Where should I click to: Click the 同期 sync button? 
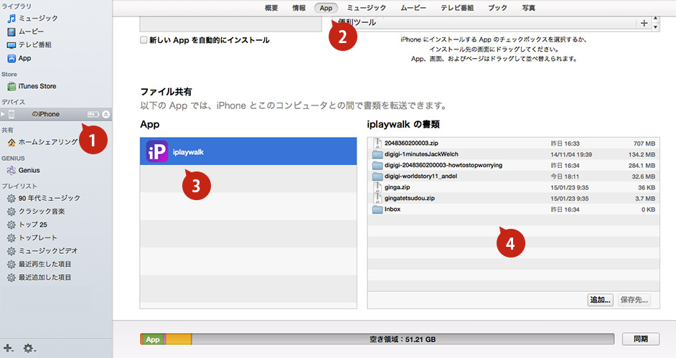coord(641,339)
